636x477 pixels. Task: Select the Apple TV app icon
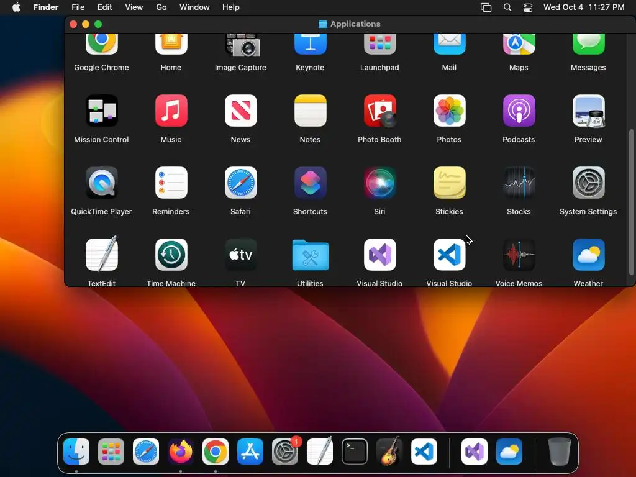pyautogui.click(x=240, y=255)
